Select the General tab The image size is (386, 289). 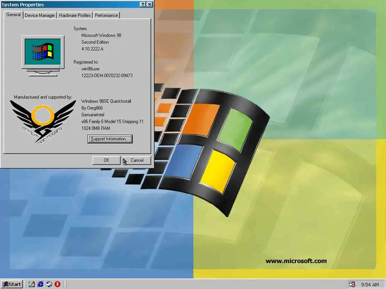[x=14, y=15]
